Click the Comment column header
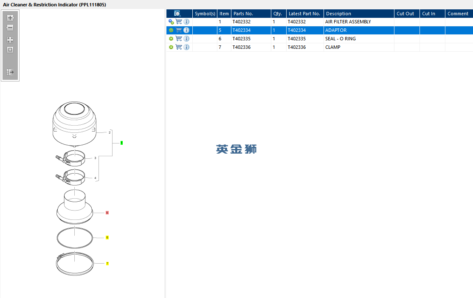This screenshot has width=473, height=298. (459, 14)
